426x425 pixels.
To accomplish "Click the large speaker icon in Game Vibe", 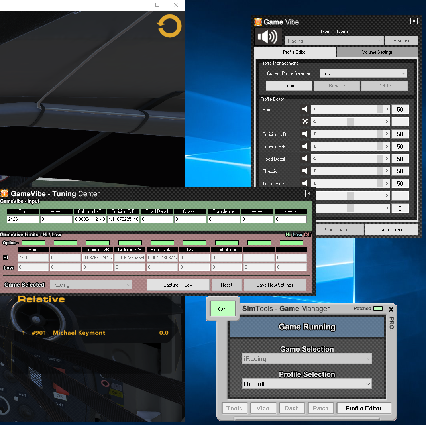I will pos(268,37).
